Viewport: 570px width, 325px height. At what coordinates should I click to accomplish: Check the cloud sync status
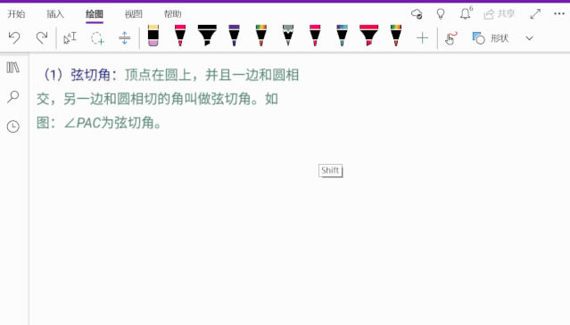click(417, 13)
